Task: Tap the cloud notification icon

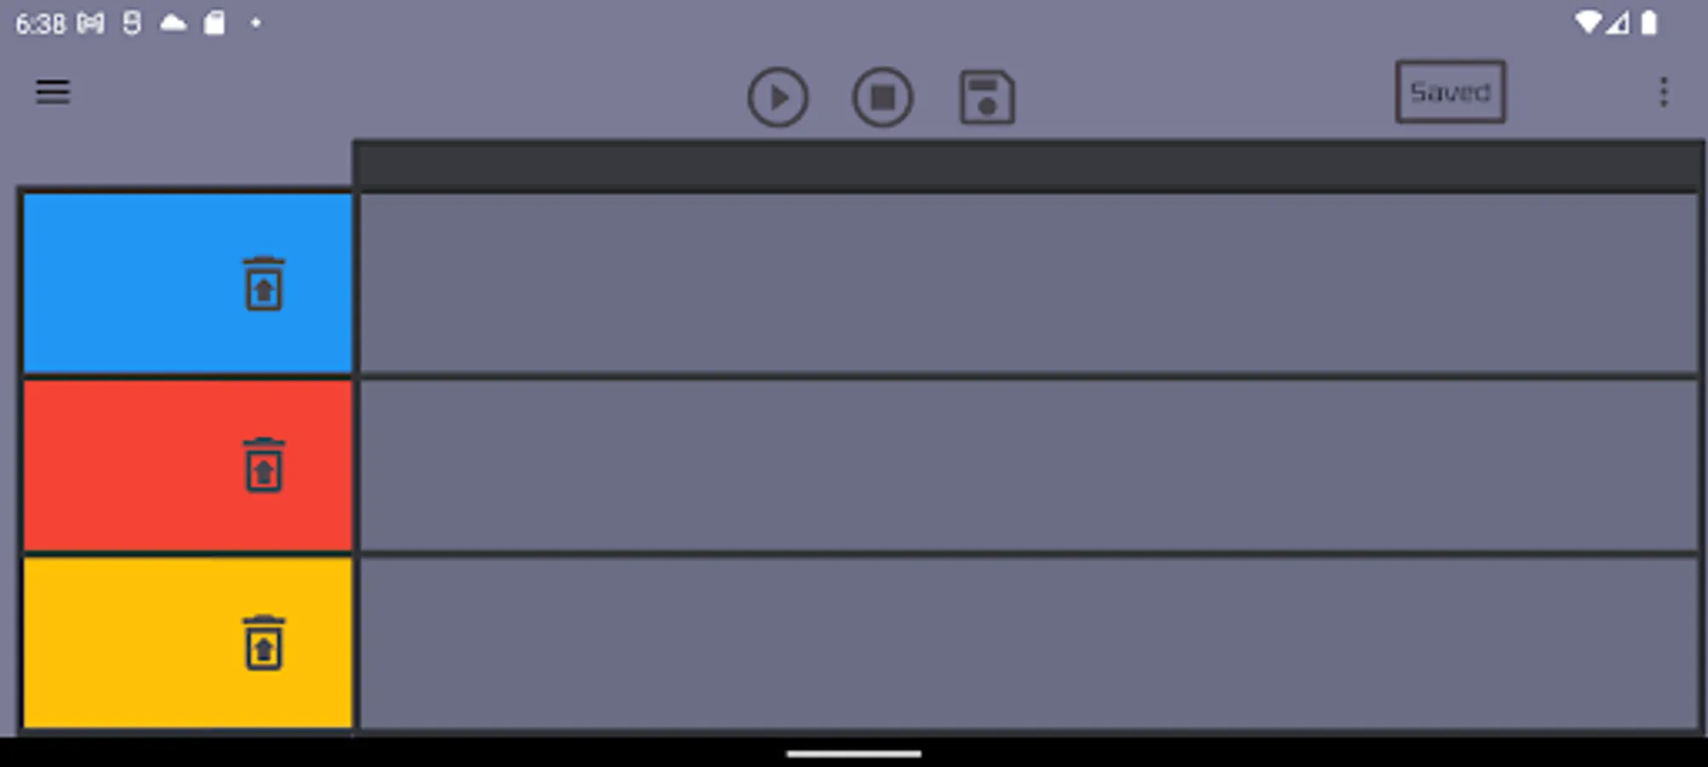Action: [x=173, y=23]
